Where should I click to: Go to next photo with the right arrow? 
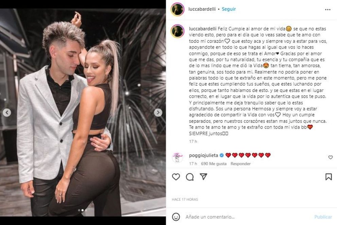click(158, 113)
